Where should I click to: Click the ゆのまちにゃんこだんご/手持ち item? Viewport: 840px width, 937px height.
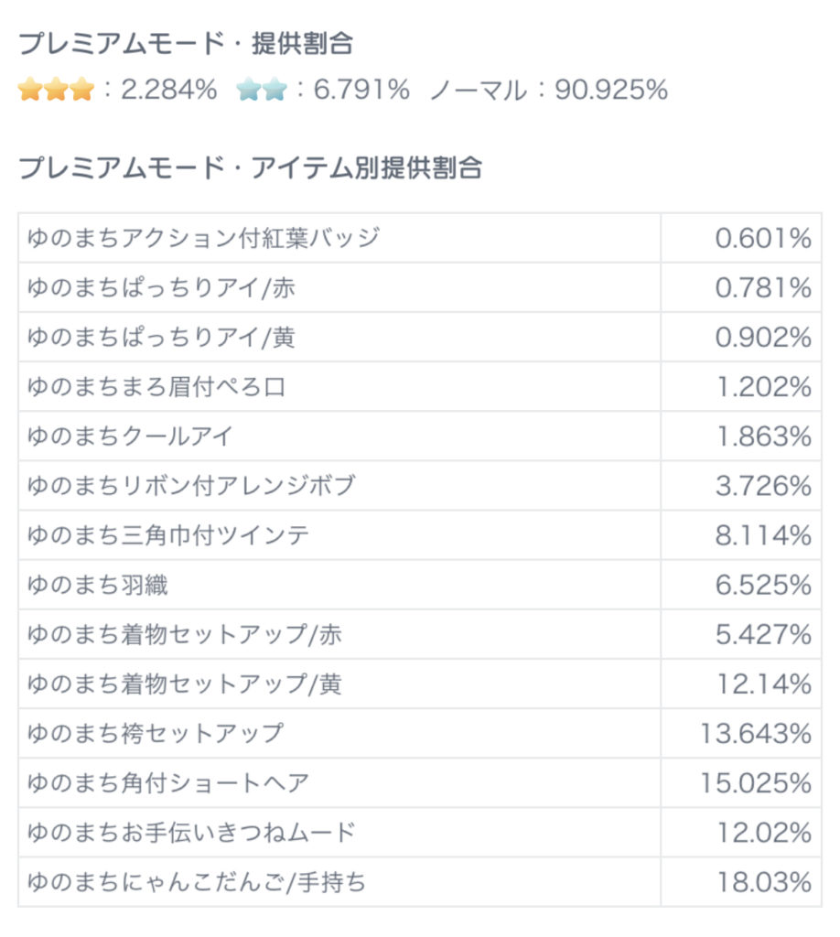click(x=197, y=881)
